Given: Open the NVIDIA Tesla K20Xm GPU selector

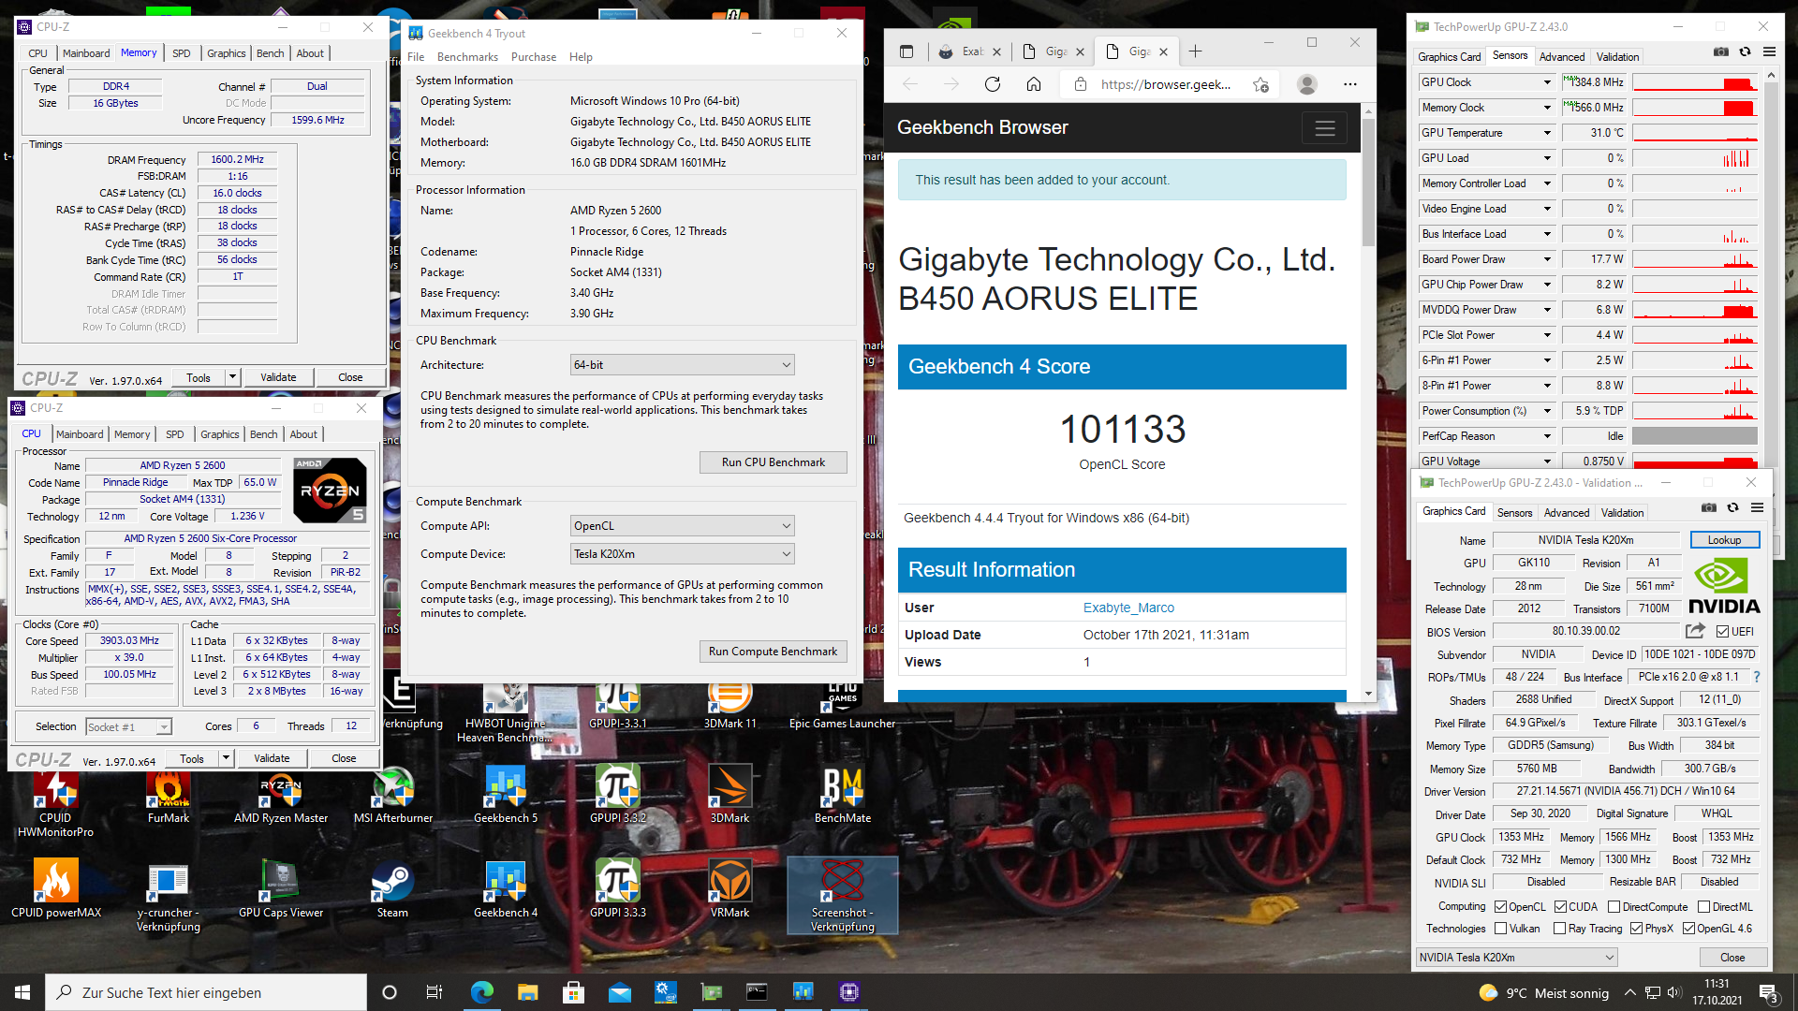Looking at the screenshot, I should click(x=1516, y=958).
